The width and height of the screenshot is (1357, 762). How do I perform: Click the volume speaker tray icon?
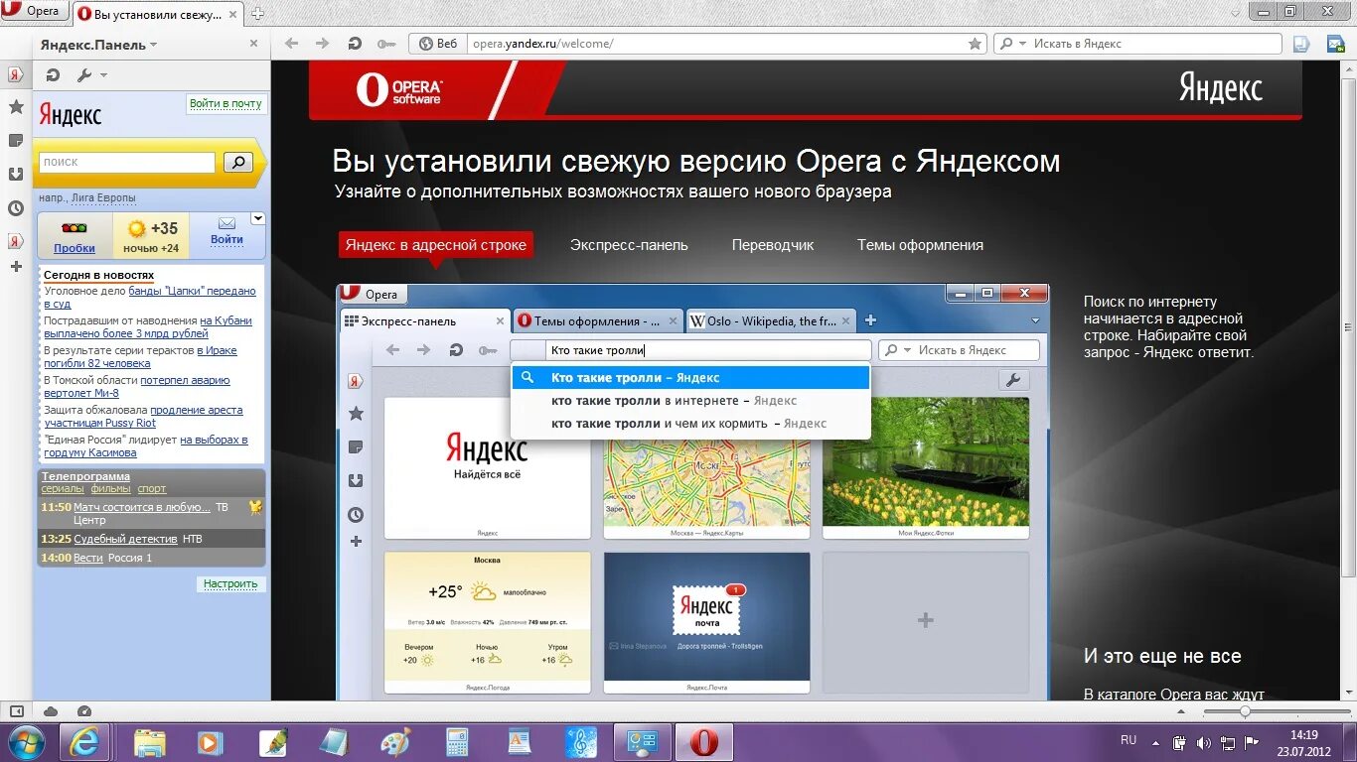pos(1204,742)
